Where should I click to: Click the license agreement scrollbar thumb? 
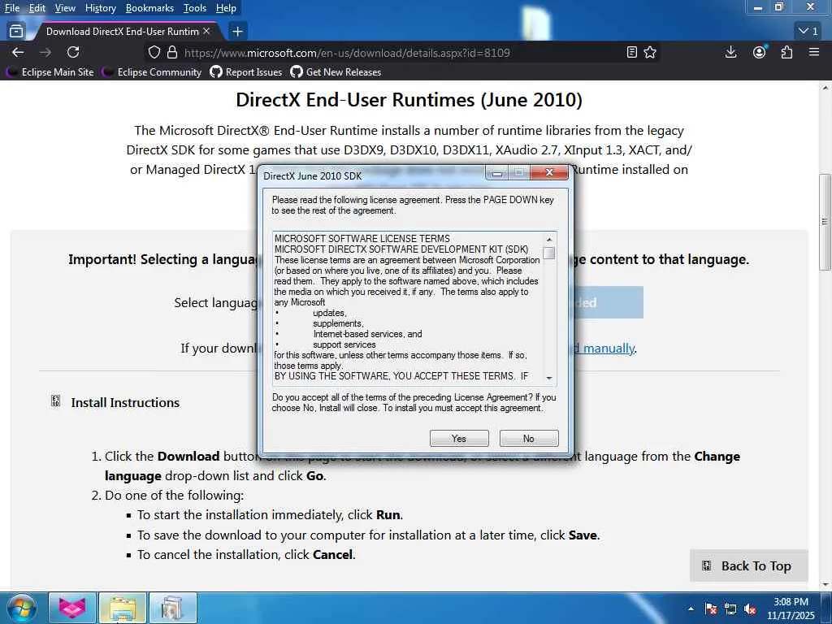[549, 253]
